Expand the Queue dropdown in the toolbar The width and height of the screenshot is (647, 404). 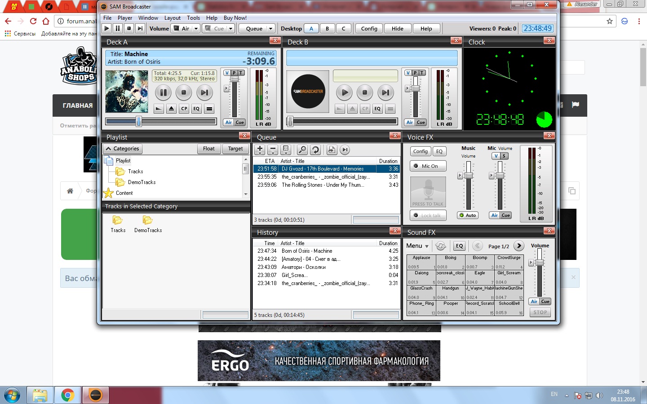(270, 28)
